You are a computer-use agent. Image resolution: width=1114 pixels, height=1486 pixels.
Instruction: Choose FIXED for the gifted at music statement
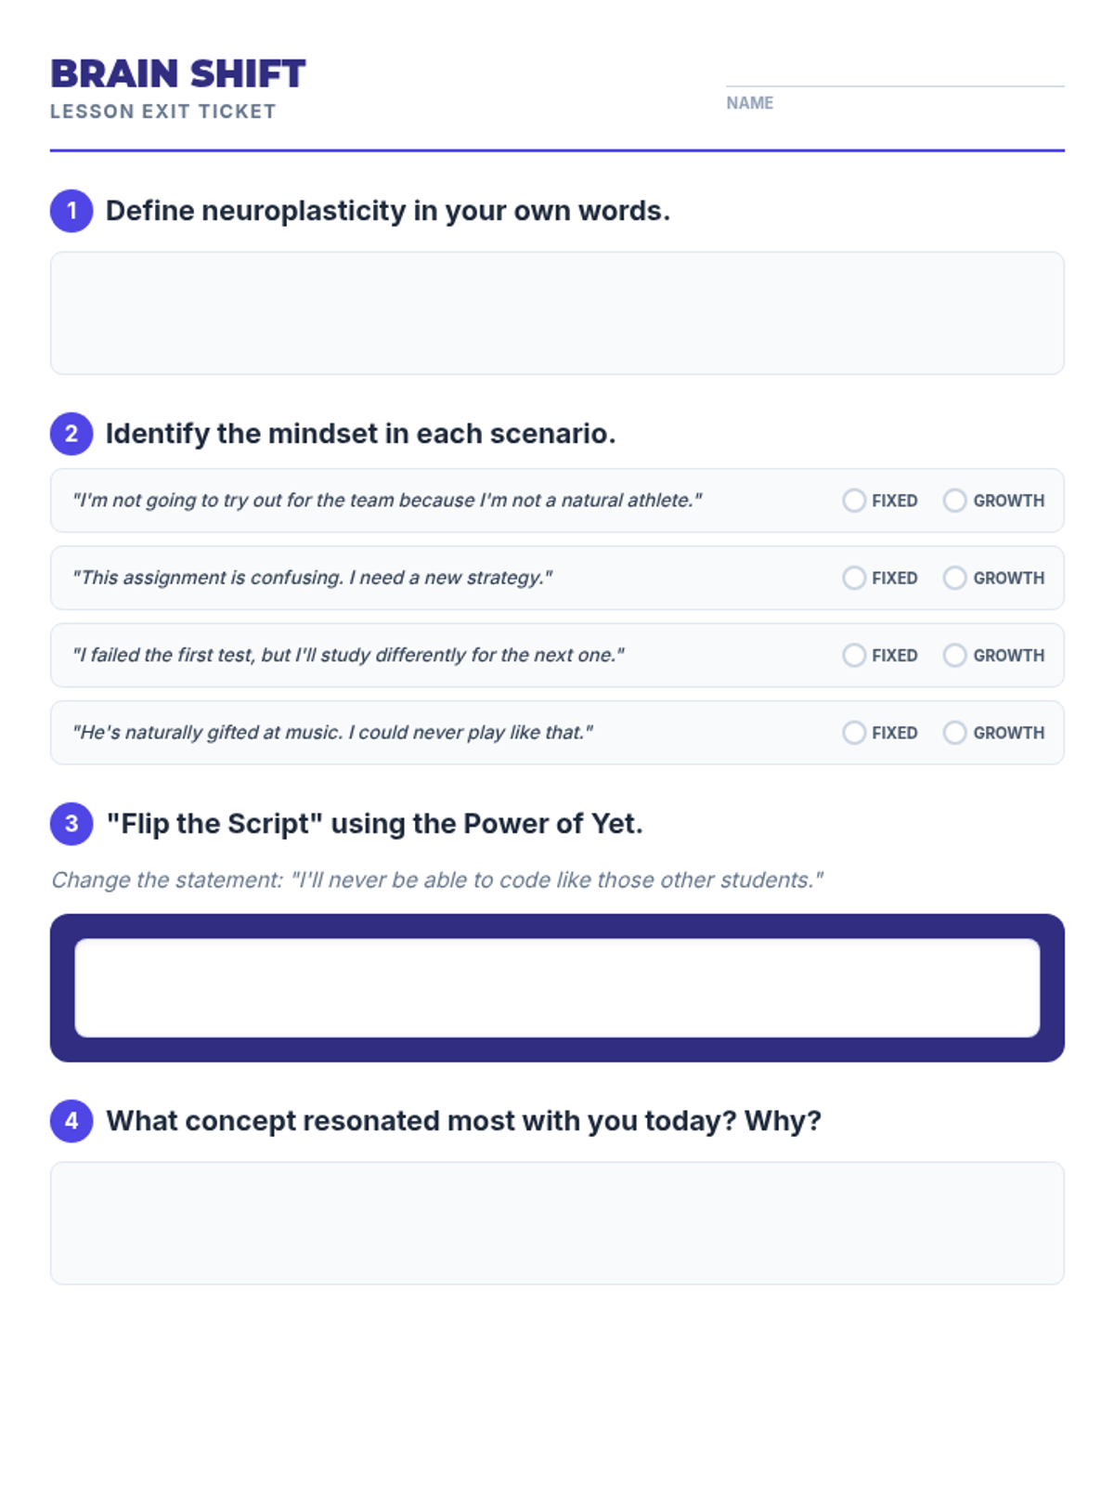[854, 733]
